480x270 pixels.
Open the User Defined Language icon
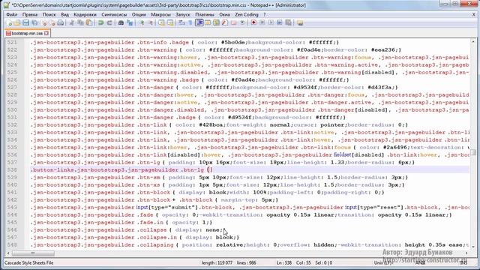click(x=208, y=23)
